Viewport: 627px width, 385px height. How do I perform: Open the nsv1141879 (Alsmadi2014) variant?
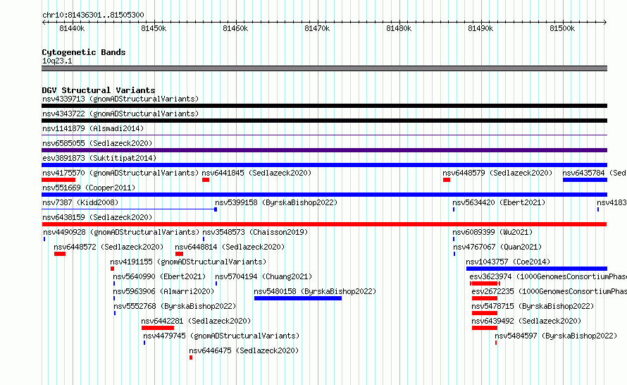(93, 128)
